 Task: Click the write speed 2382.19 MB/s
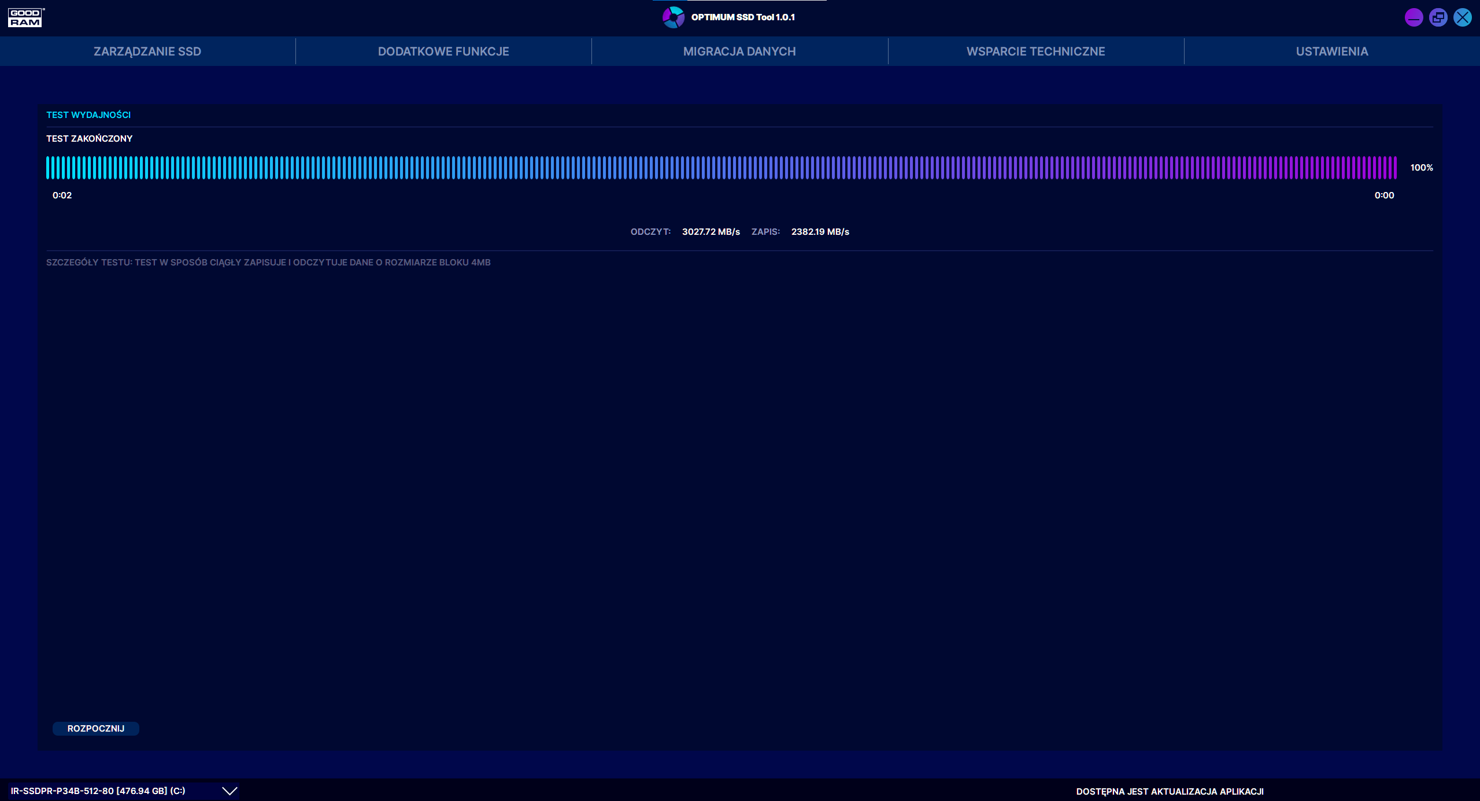[x=820, y=232]
